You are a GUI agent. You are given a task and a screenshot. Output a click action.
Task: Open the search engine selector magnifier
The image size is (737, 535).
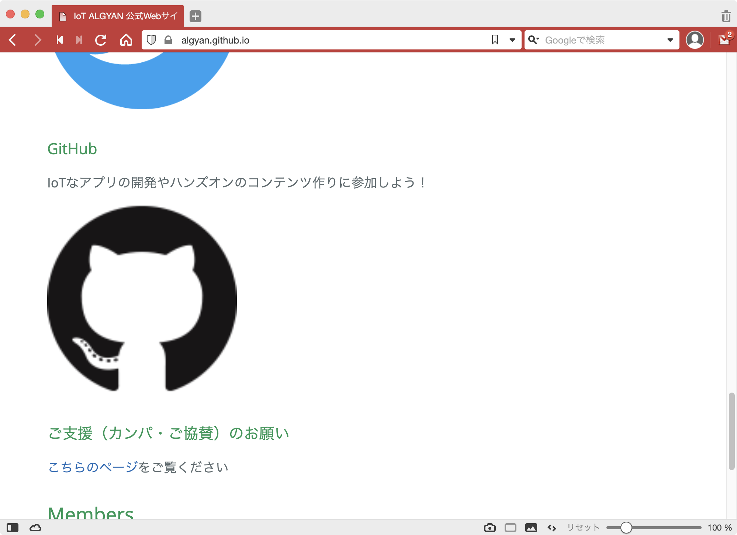533,40
